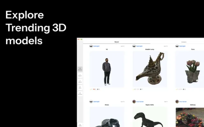Open the fourth sidebar item above Compute
204x127 pixels.
80,87
